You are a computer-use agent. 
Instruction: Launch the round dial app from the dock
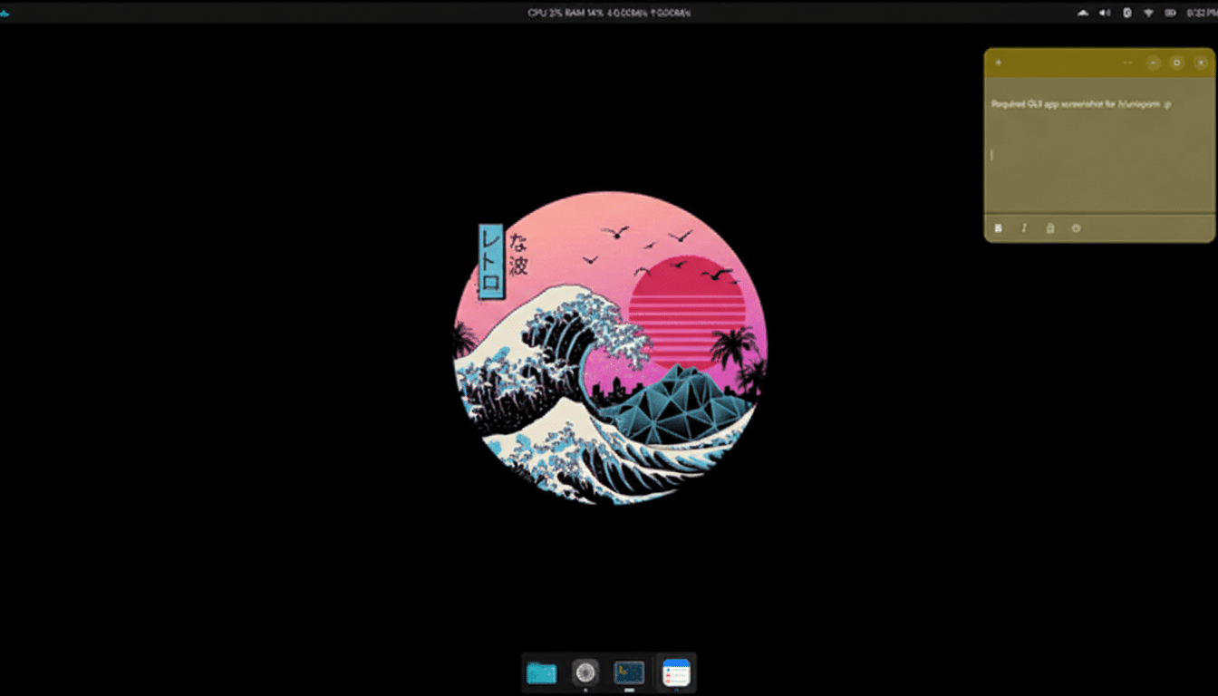pos(585,672)
